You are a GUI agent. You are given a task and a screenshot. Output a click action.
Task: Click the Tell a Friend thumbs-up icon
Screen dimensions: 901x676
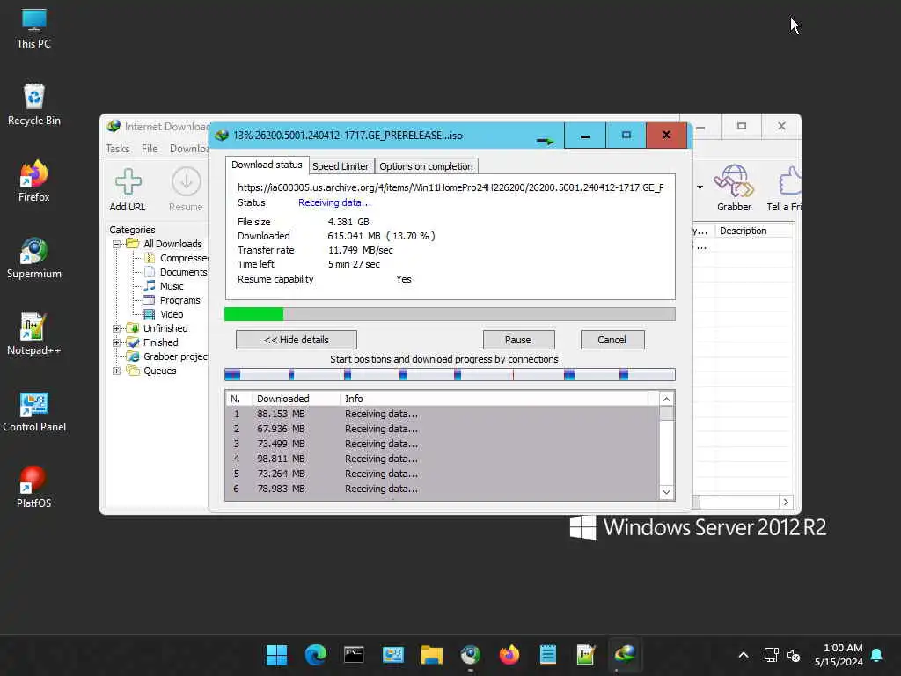click(x=789, y=181)
